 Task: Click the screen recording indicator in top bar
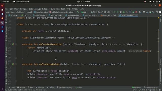[145, 2]
